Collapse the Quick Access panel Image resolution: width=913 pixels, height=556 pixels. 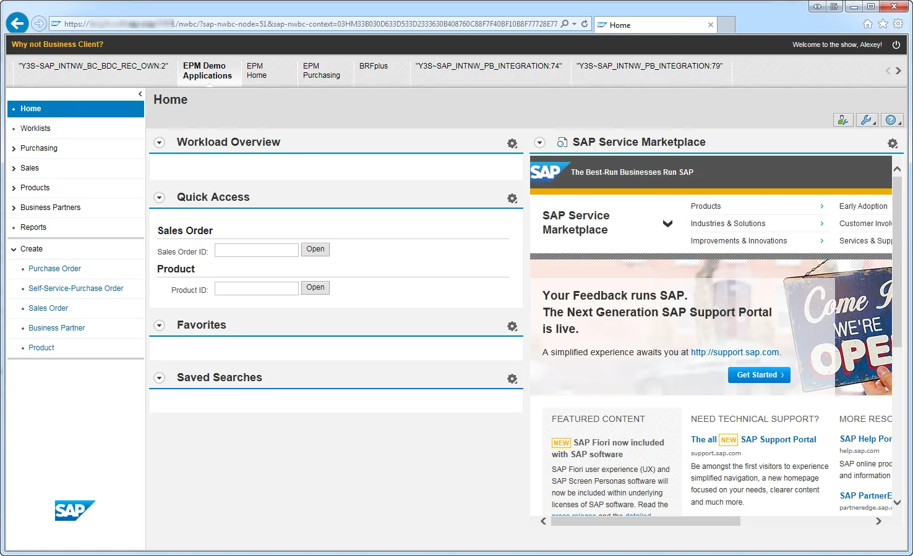(x=160, y=198)
